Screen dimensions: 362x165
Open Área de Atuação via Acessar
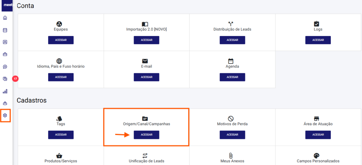pyautogui.click(x=318, y=135)
